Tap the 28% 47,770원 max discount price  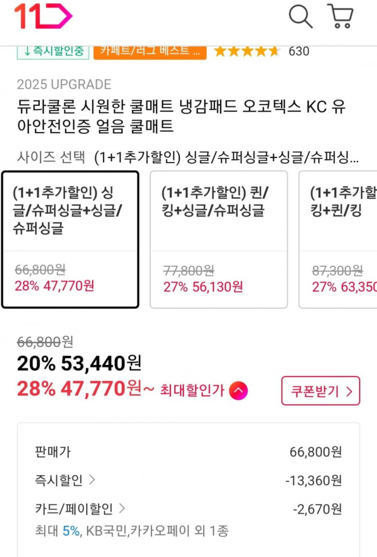point(79,389)
